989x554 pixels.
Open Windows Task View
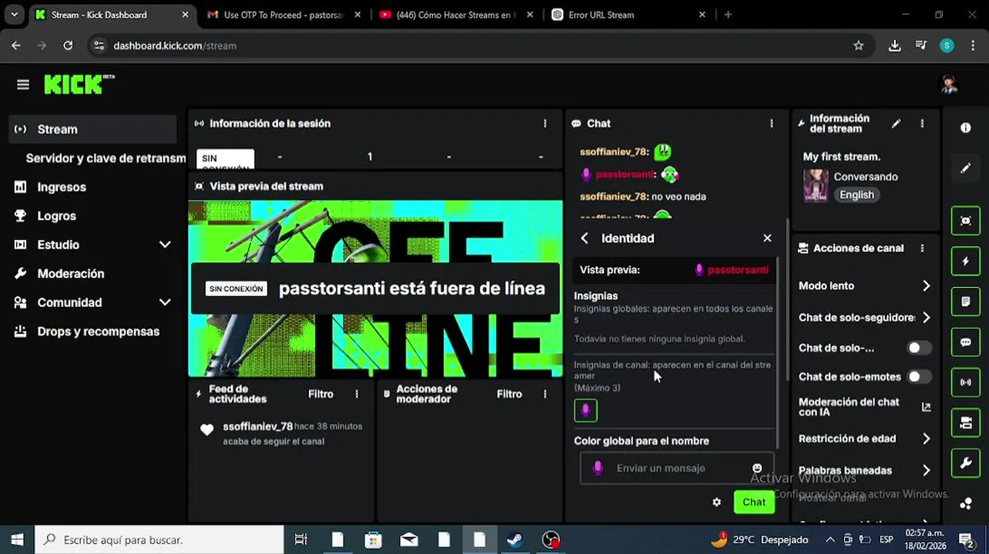301,539
